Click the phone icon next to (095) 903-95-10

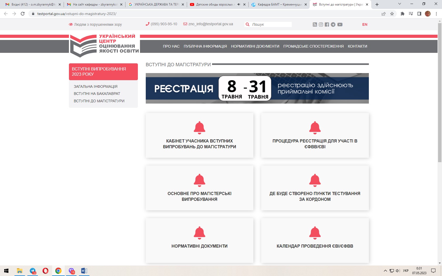(x=148, y=24)
